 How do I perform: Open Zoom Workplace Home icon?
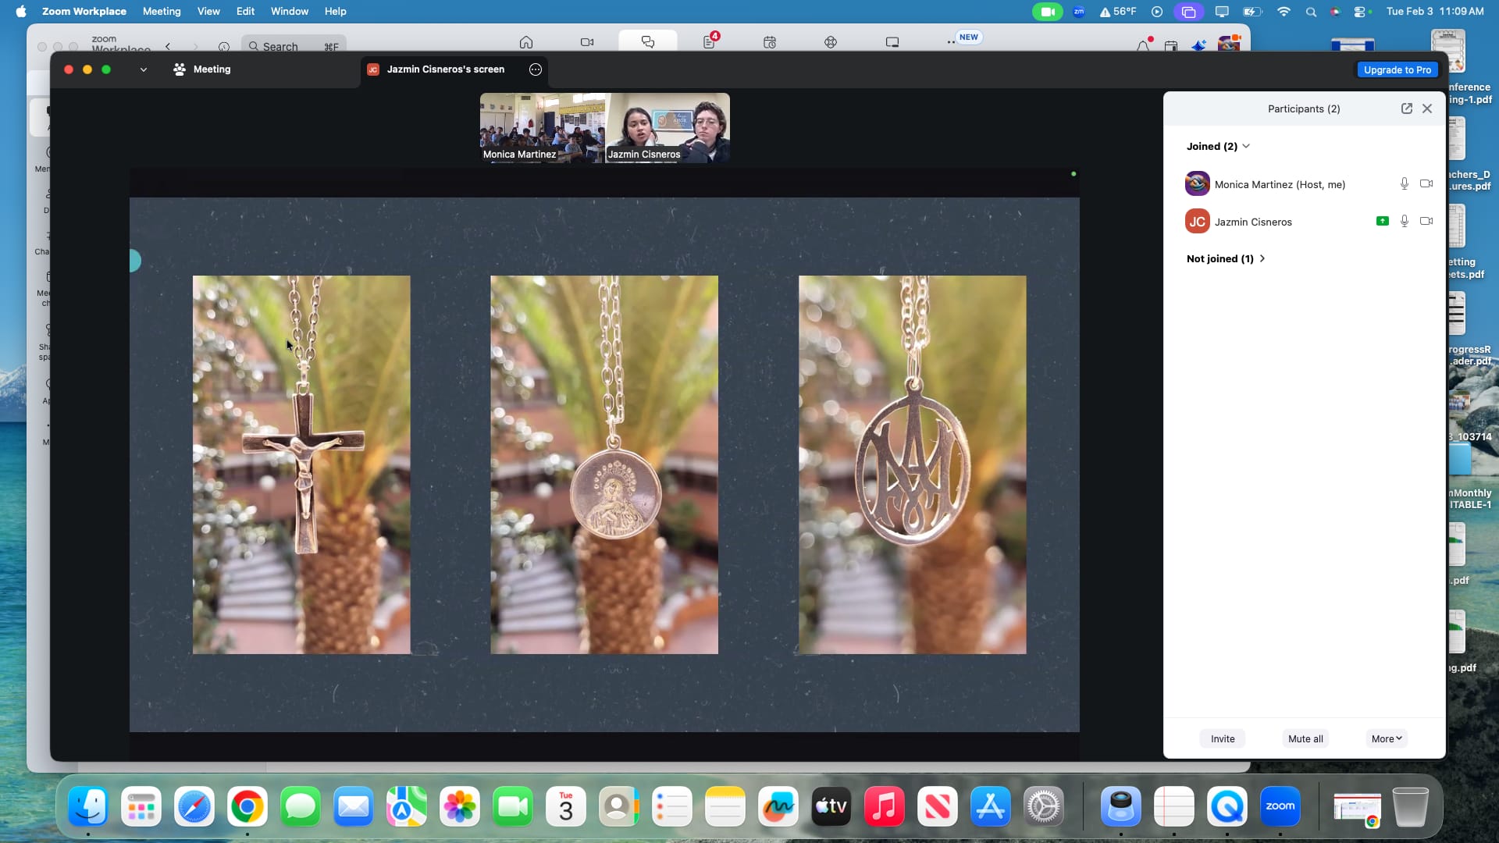pos(526,42)
